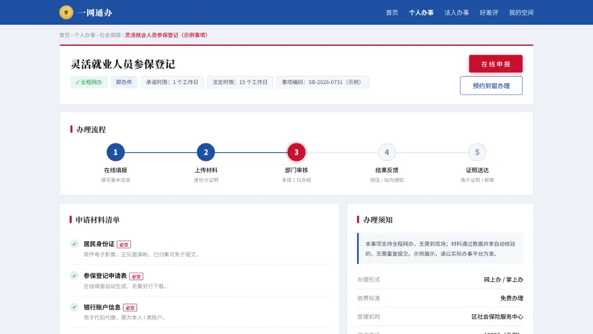This screenshot has width=593, height=334.
Task: Click 社会保障 in the breadcrumb
Action: click(110, 35)
